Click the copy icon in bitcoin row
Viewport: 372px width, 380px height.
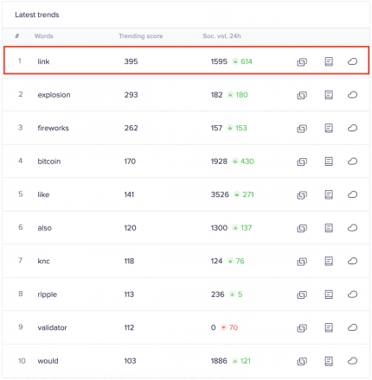(302, 161)
